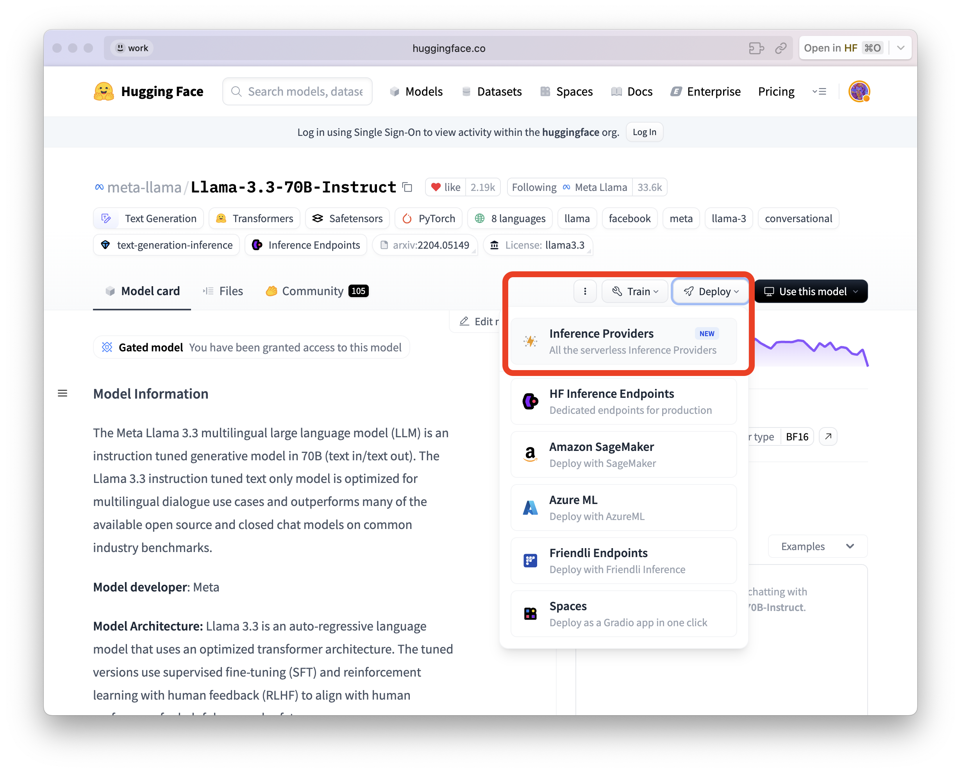Click the work profile smiley icon
Screen dimensions: 961x773
tap(120, 48)
